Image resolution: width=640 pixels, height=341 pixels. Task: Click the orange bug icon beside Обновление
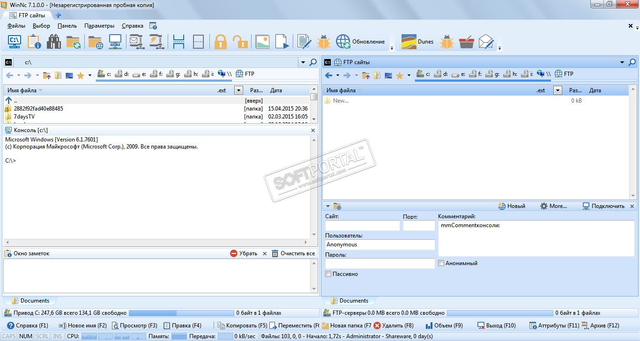point(324,42)
